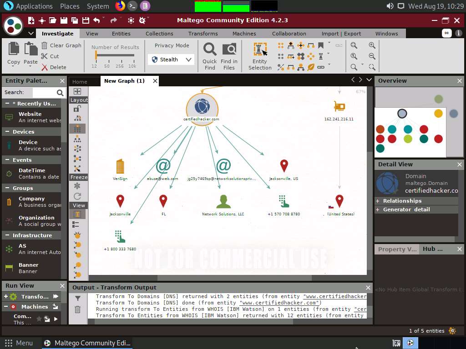
Task: Toggle the refresh layout button
Action: (77, 196)
